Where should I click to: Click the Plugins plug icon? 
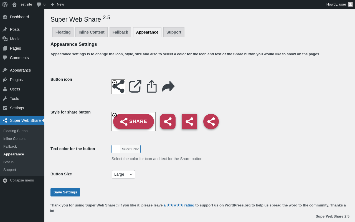point(5,80)
